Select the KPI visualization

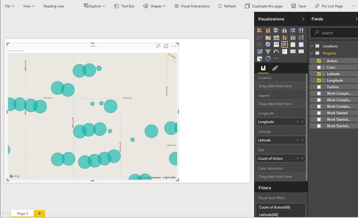(301, 51)
